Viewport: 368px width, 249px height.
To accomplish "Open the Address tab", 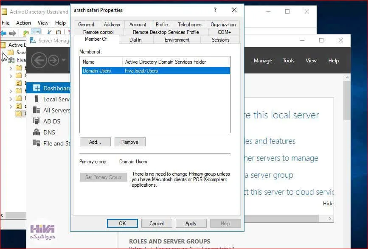I will point(112,24).
